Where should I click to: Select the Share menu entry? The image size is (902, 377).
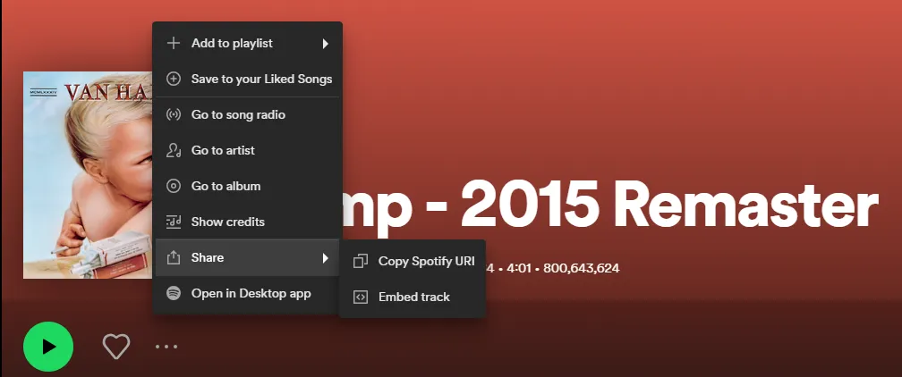coord(247,257)
